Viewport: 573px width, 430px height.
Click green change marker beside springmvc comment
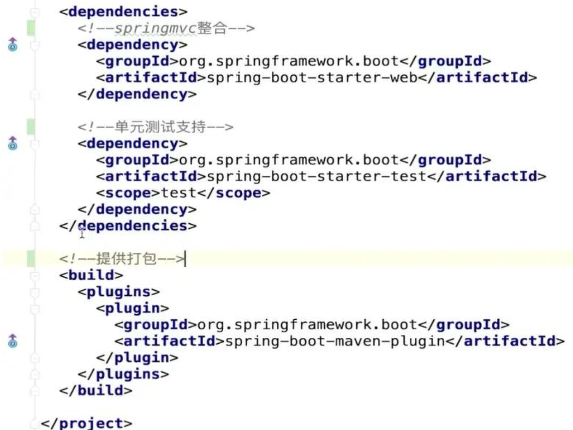(31, 28)
